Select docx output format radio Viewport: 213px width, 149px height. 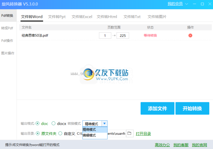[x=54, y=124]
